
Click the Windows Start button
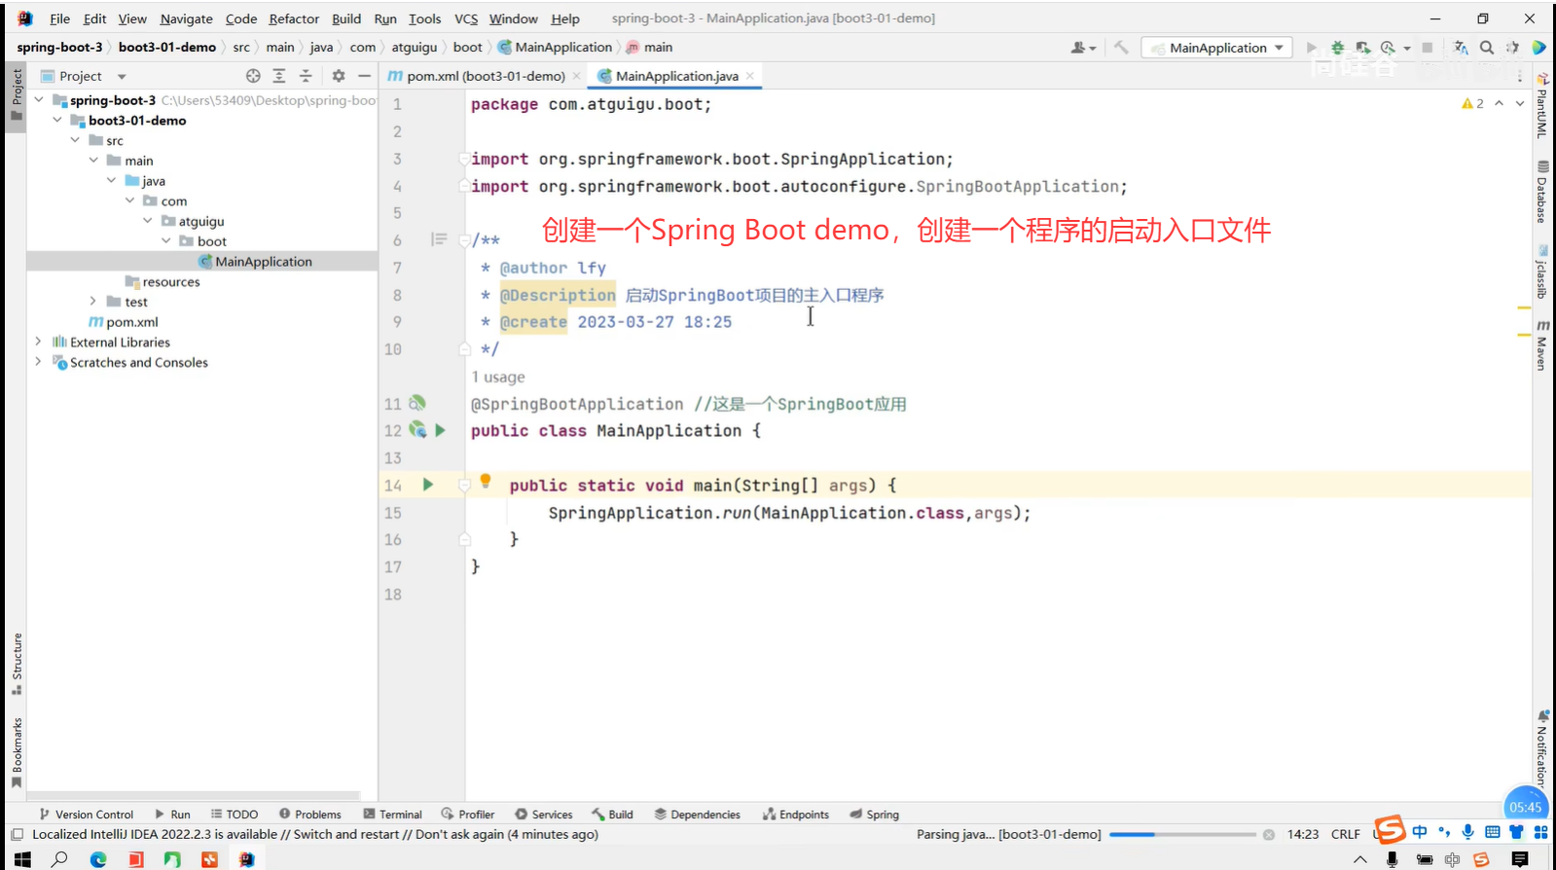[22, 859]
